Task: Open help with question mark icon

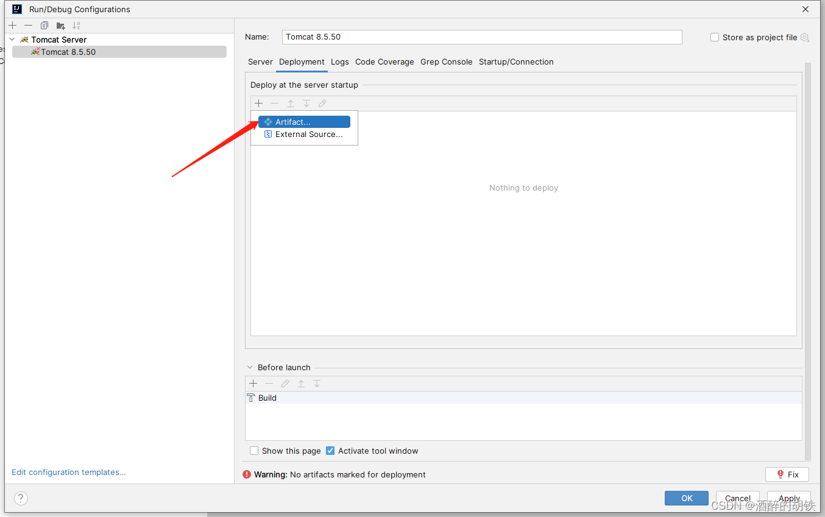Action: click(21, 498)
